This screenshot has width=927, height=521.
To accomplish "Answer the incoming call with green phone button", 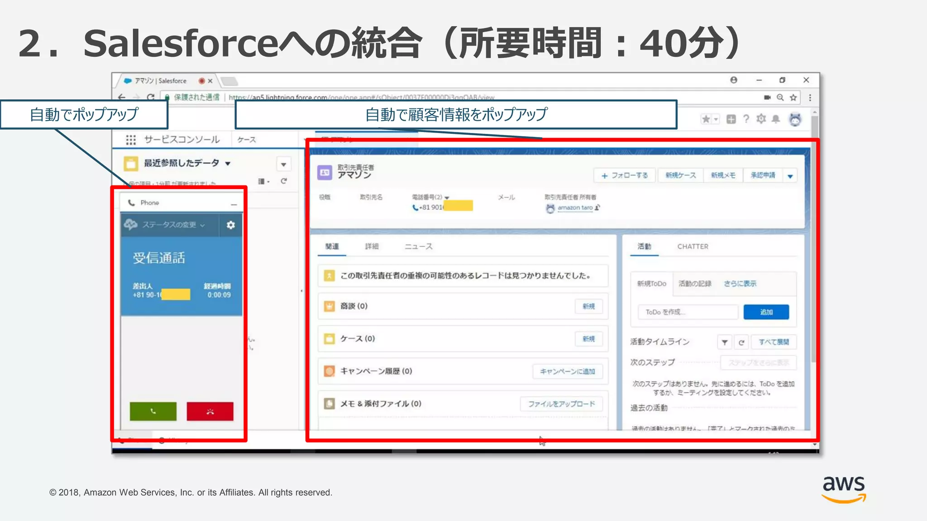I will coord(153,411).
